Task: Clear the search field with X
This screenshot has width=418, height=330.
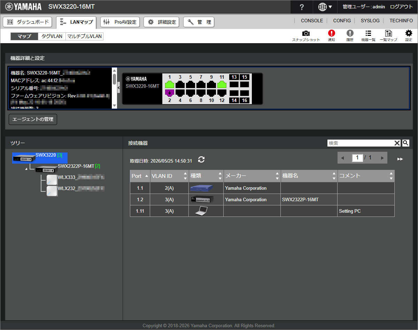Action: click(x=397, y=143)
